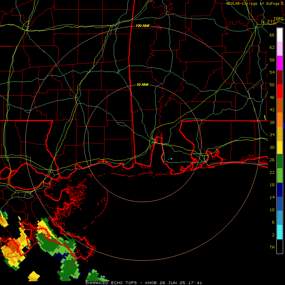Click the '58' legend value
Screen dimensions: 285x285
[272, 60]
